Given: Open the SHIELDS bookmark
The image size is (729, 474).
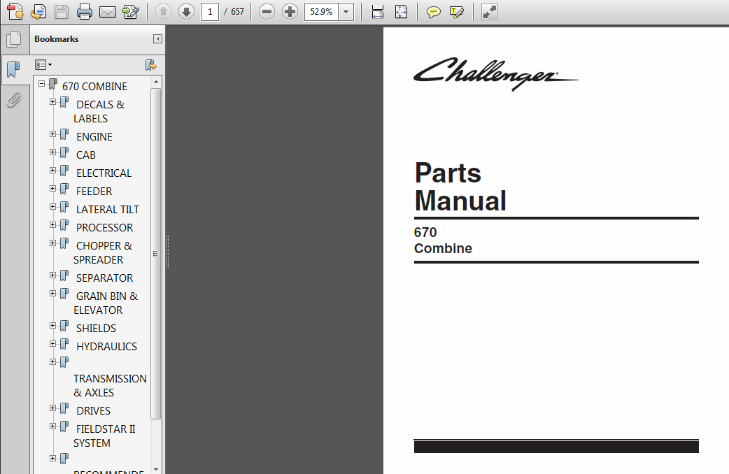Looking at the screenshot, I should pos(97,328).
